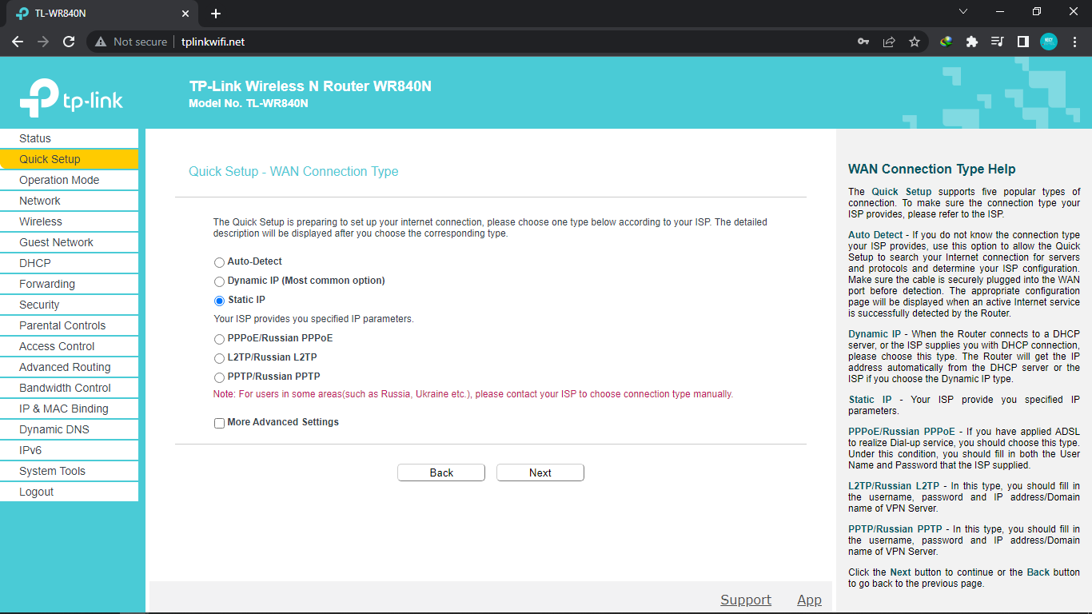Reload the page with refresh icon
This screenshot has height=614, width=1092.
[69, 42]
